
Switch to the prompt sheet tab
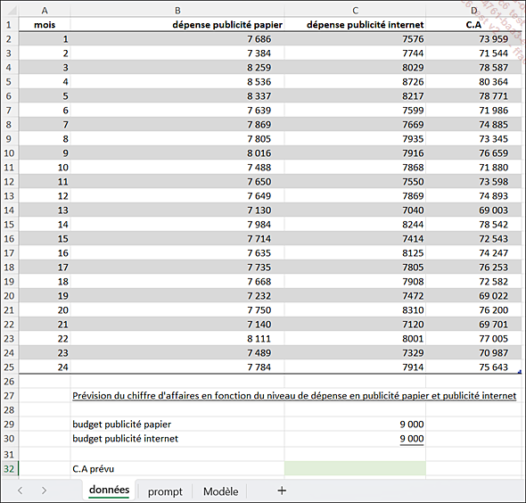click(x=165, y=491)
